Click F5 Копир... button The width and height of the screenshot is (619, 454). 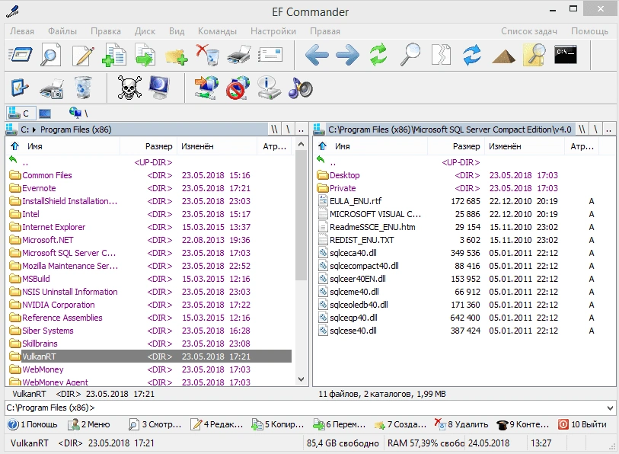click(x=279, y=424)
